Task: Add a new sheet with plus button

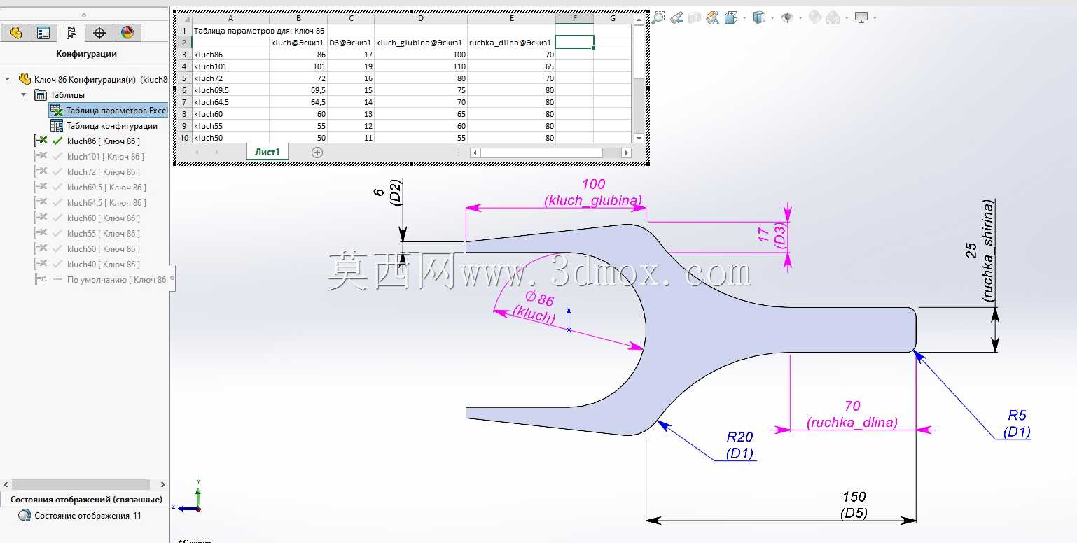Action: tap(317, 152)
